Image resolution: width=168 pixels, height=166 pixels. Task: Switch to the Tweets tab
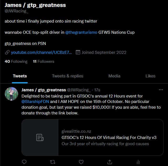tap(20, 76)
